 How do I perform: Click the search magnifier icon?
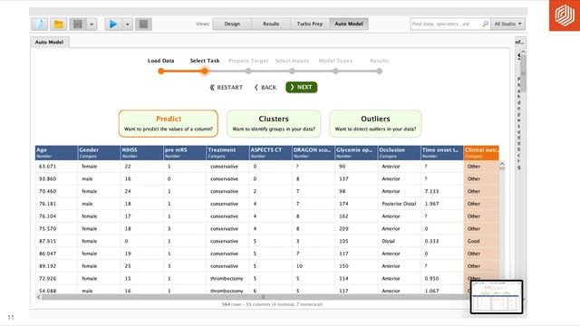click(x=486, y=24)
